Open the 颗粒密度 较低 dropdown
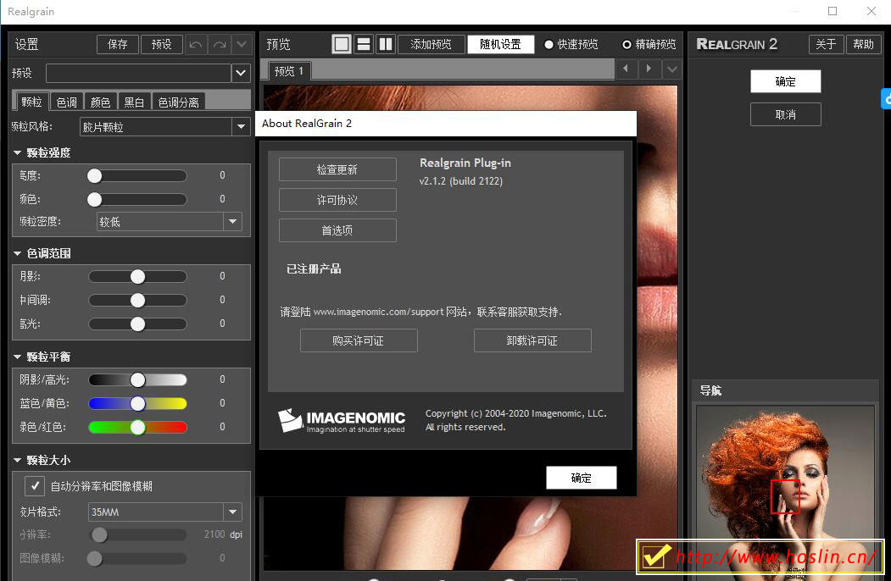Image resolution: width=891 pixels, height=581 pixels. (x=232, y=222)
